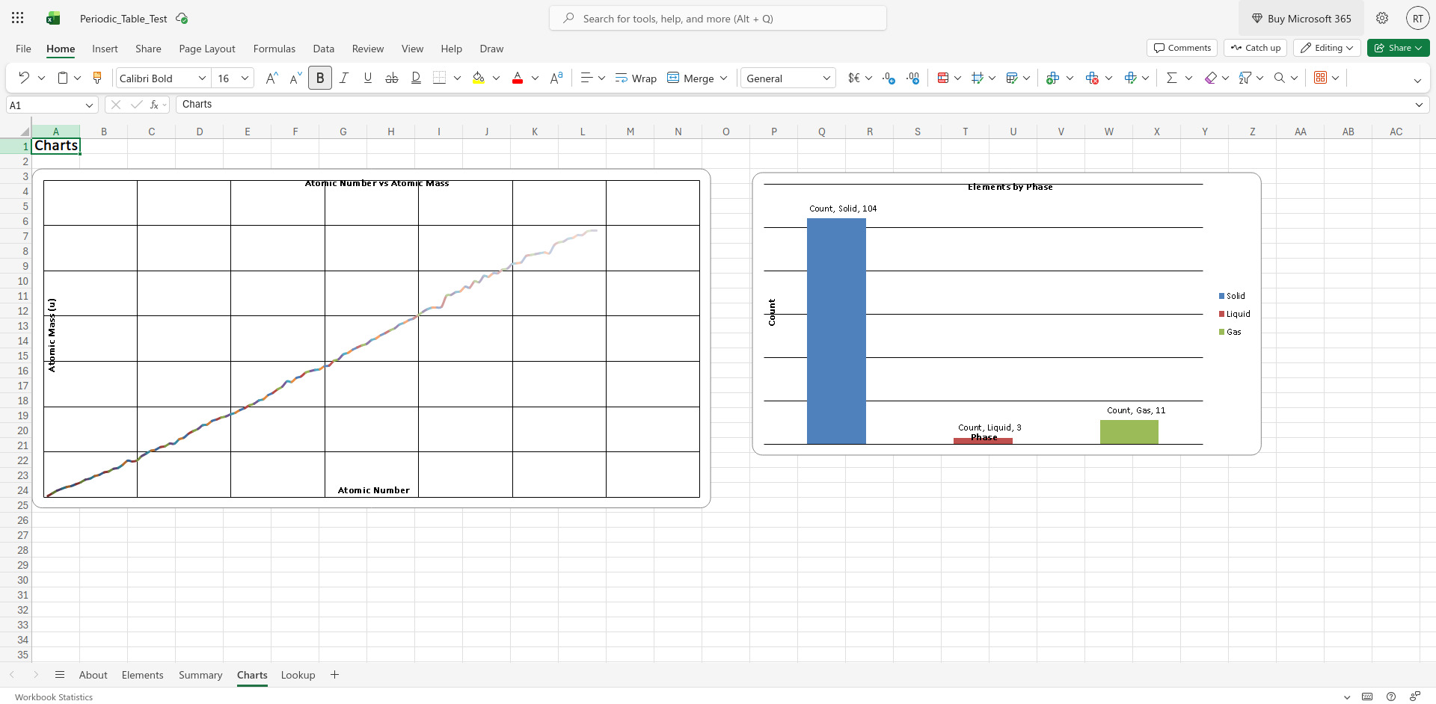Viewport: 1436px width, 704px height.
Task: Open the Fill Color swatch picker
Action: [x=497, y=78]
